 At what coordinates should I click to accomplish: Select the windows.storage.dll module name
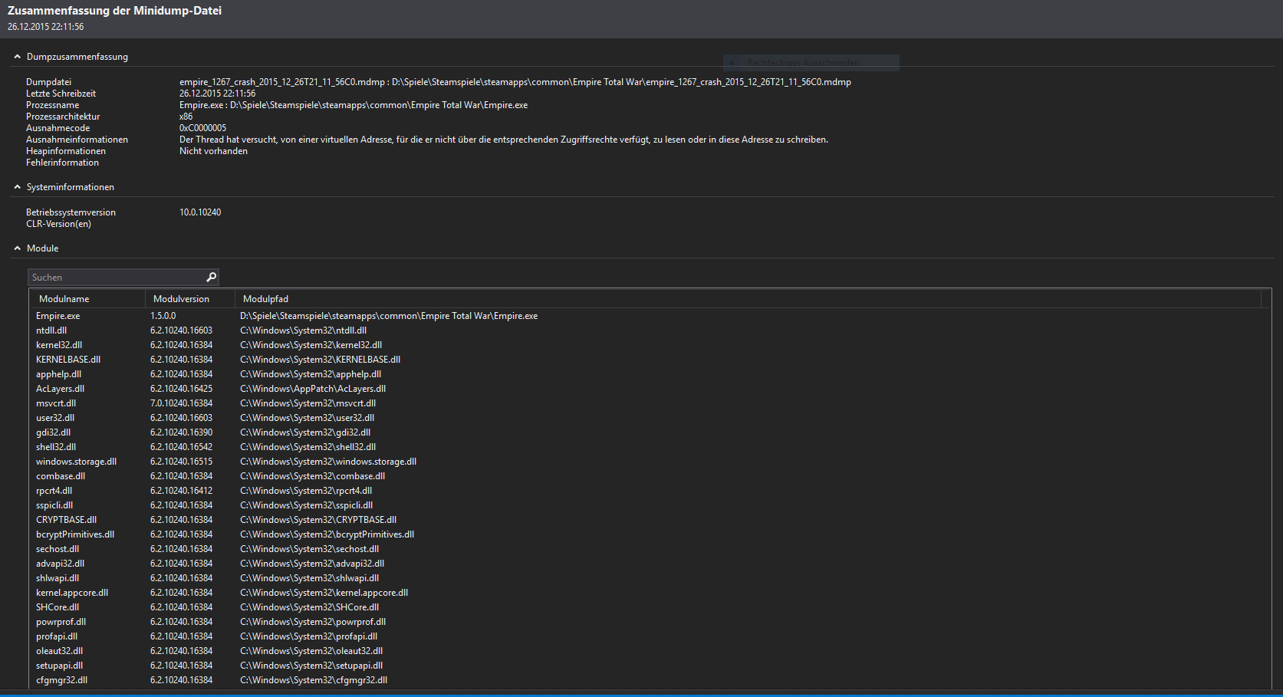(x=76, y=462)
